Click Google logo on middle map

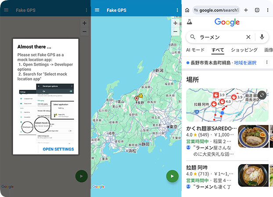pos(98,186)
